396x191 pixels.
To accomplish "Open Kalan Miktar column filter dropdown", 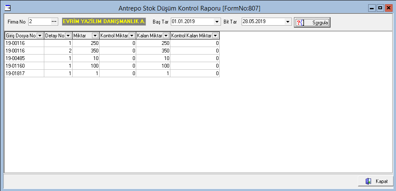I will (x=166, y=36).
